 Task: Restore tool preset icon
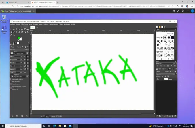17,116
